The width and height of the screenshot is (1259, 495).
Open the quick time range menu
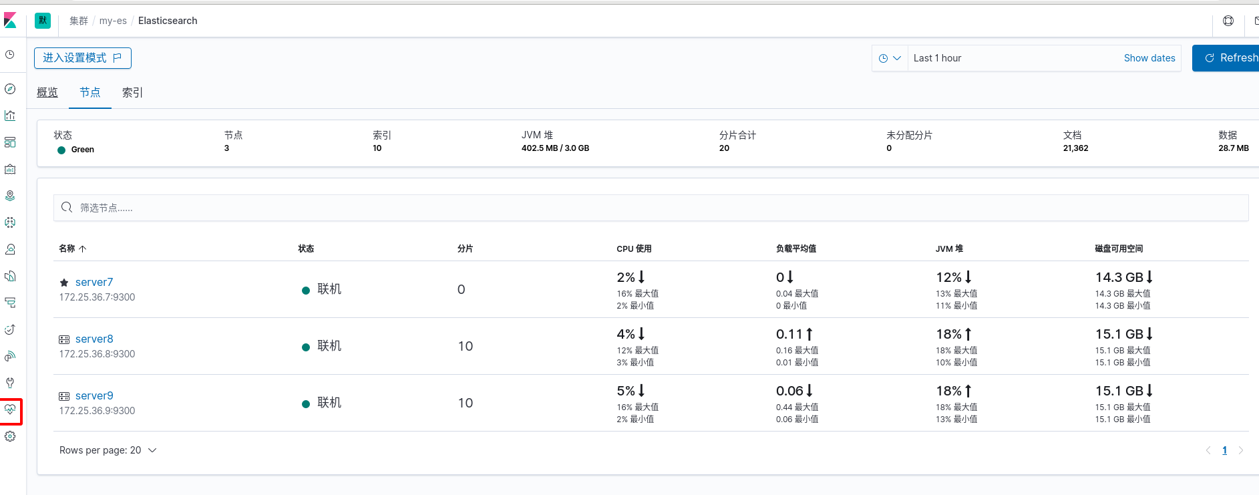click(x=890, y=58)
